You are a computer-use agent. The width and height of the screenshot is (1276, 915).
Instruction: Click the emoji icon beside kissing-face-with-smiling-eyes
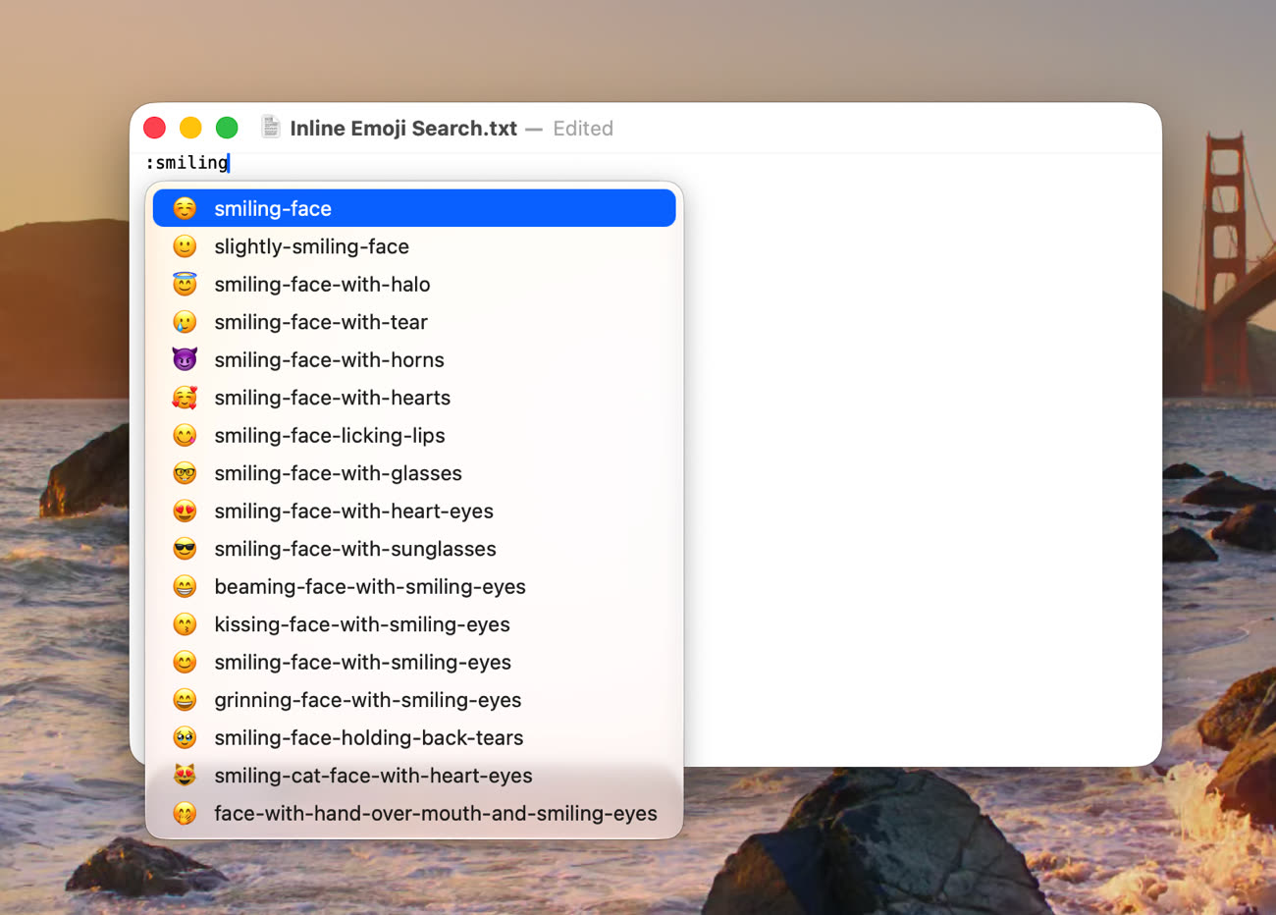click(185, 624)
